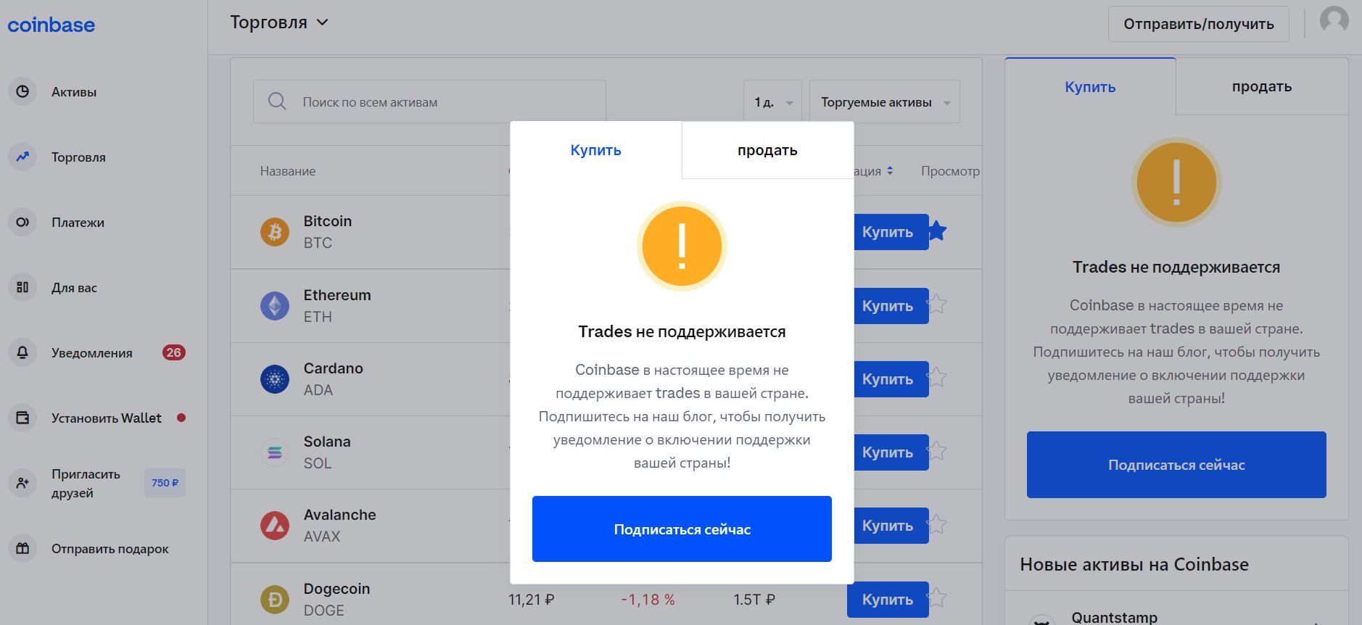Sort by the capitalization column arrows
The height and width of the screenshot is (625, 1362).
(890, 171)
